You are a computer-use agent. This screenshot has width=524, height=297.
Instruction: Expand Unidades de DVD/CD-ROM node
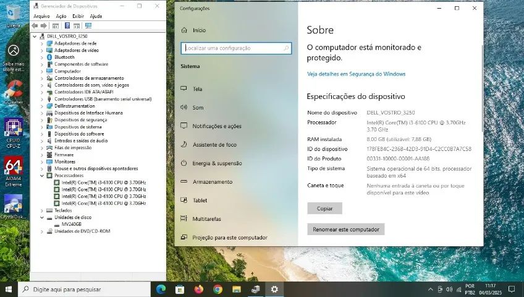tap(42, 231)
